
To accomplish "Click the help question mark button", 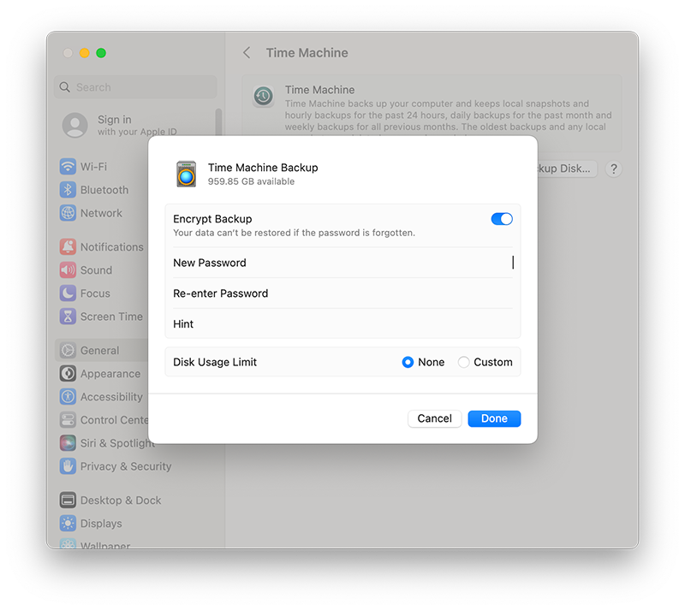I will click(x=613, y=169).
